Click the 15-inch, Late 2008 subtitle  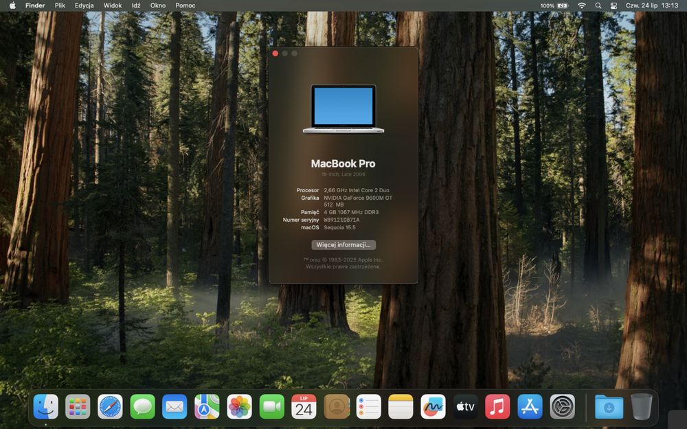(x=343, y=174)
